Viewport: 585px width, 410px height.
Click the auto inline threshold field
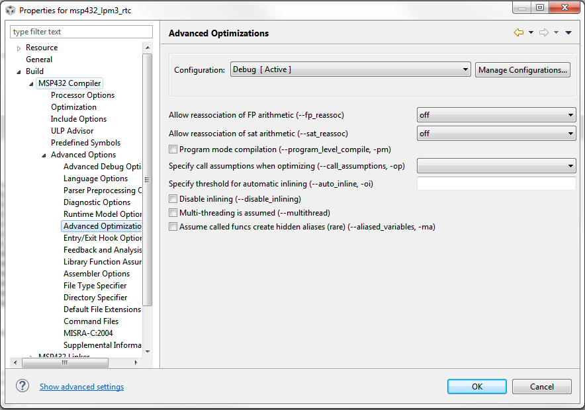pyautogui.click(x=496, y=184)
